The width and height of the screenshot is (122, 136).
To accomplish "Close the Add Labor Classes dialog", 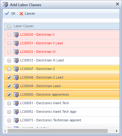I will click(x=117, y=4).
